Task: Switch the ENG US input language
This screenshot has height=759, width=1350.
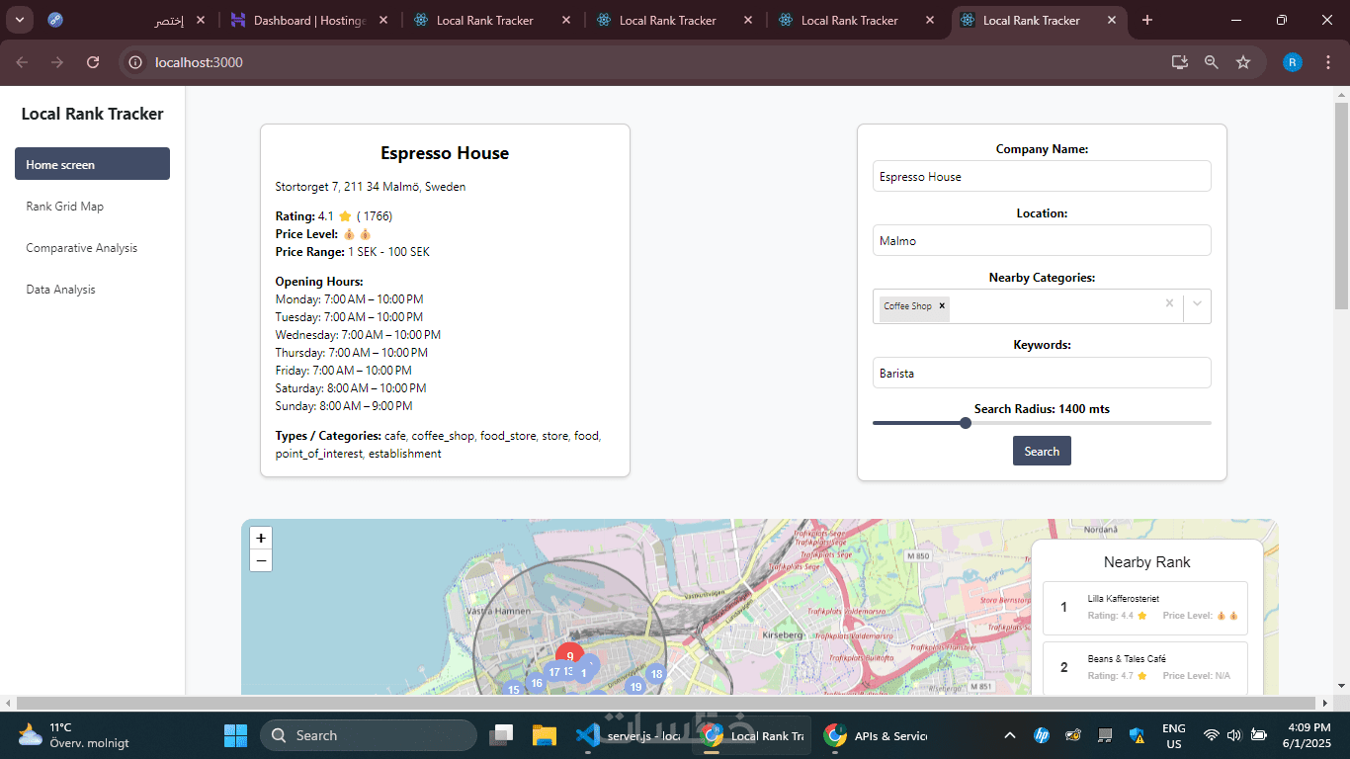Action: click(1174, 735)
